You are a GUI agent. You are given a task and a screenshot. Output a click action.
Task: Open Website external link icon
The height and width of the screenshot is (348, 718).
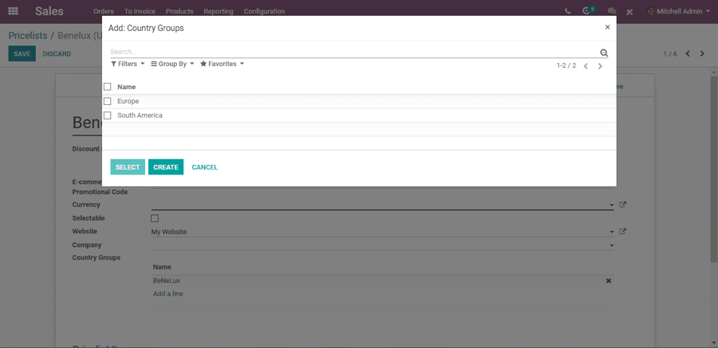[622, 232]
